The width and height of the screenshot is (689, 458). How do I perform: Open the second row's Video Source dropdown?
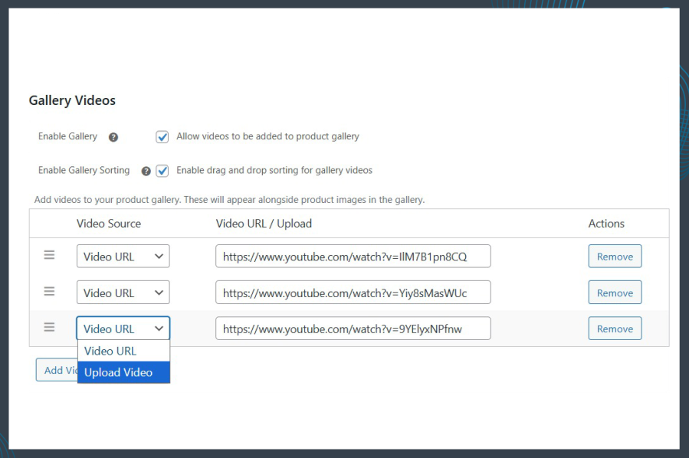123,292
